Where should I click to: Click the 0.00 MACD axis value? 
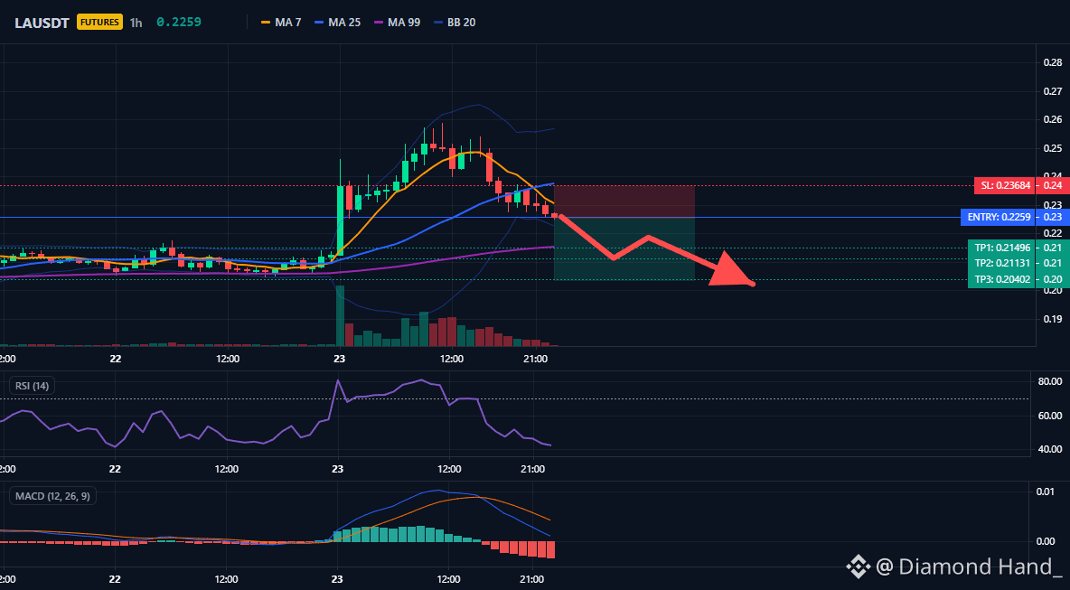1047,542
